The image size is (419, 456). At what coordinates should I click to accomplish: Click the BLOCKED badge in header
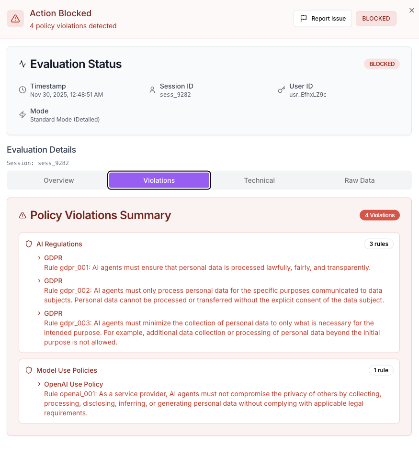376,19
